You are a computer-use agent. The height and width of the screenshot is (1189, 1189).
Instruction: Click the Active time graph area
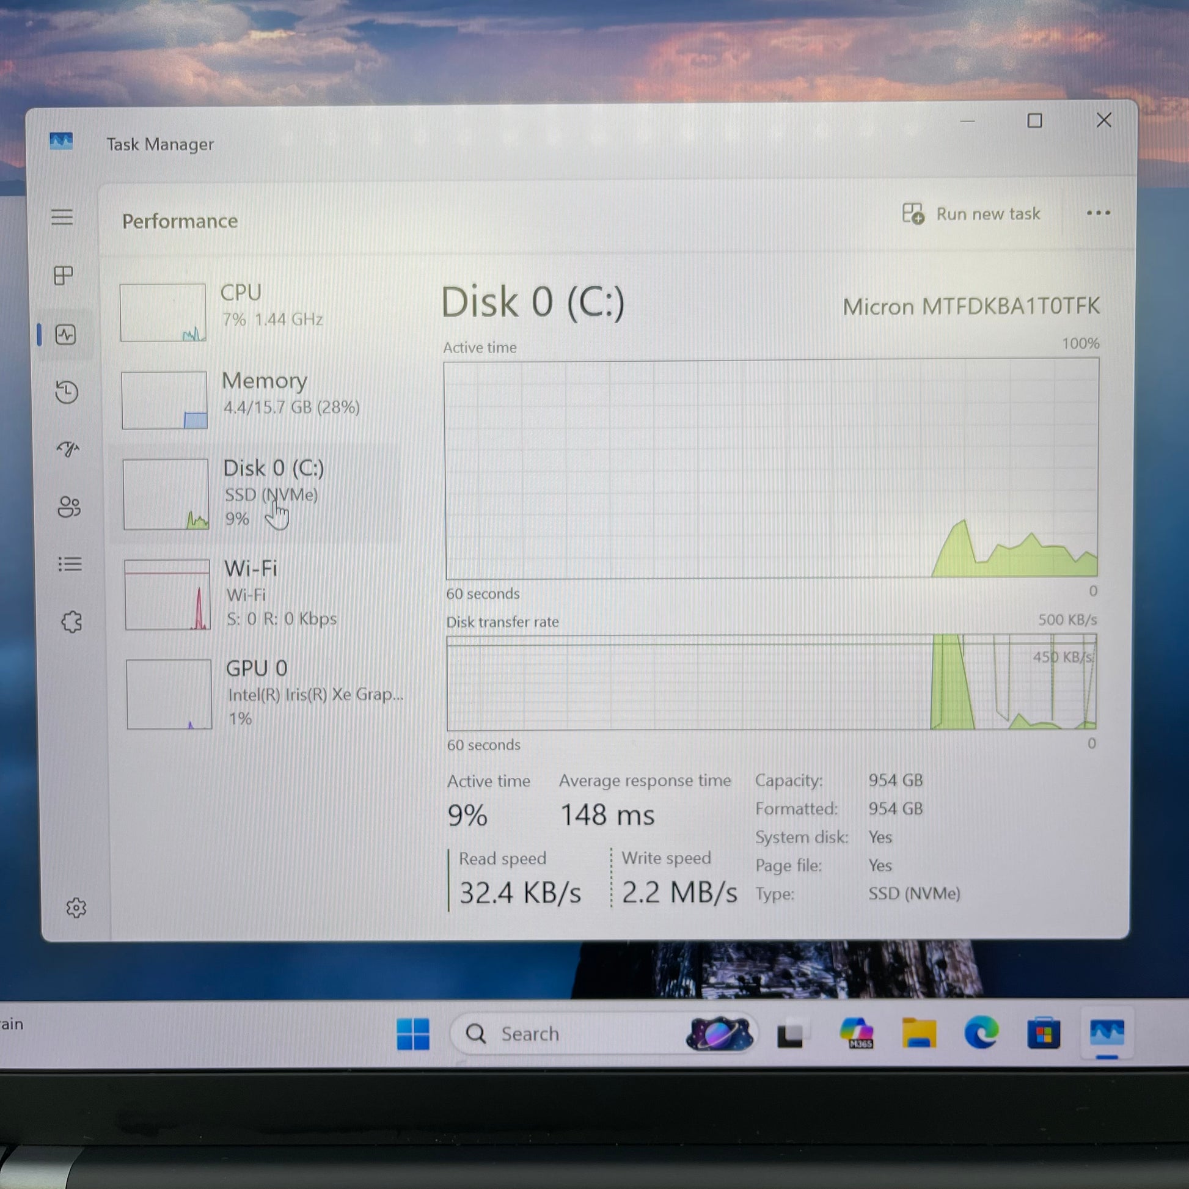[770, 469]
